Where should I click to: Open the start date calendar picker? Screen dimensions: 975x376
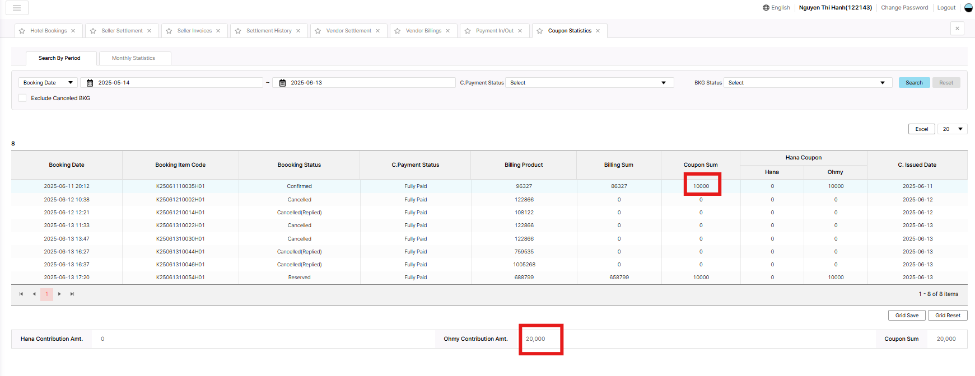pos(90,83)
